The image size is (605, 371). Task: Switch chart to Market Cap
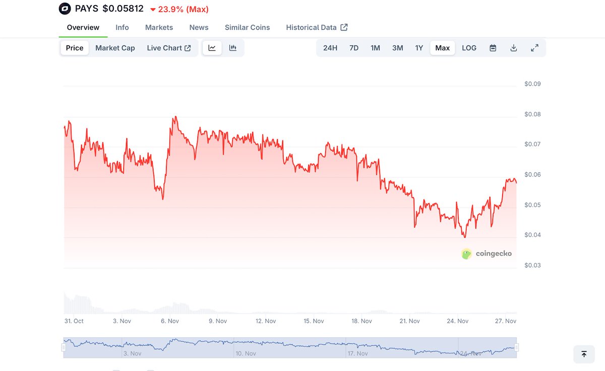point(115,48)
